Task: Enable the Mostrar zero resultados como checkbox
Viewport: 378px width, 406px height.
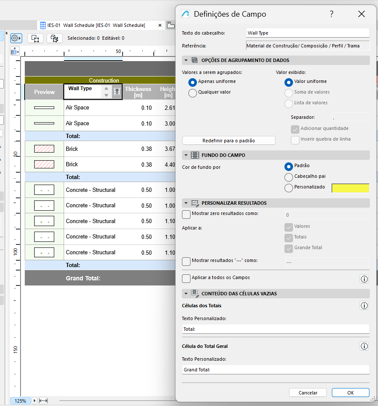Action: (x=186, y=214)
